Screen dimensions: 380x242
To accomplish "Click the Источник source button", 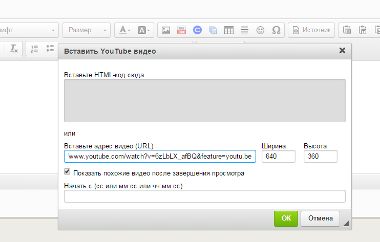I will tap(311, 30).
